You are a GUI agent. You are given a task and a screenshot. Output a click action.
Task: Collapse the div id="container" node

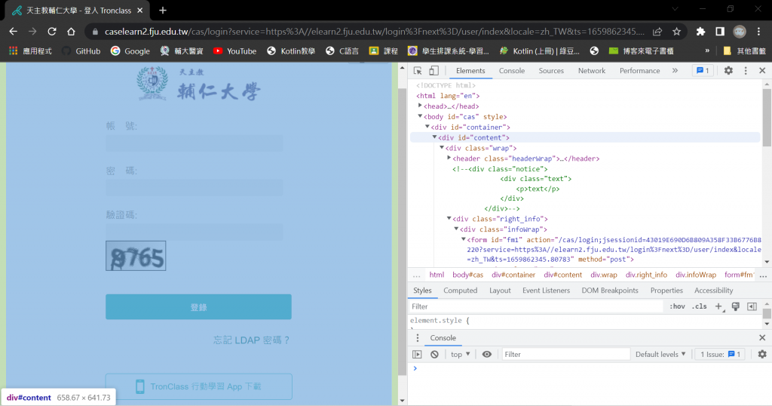coord(427,127)
